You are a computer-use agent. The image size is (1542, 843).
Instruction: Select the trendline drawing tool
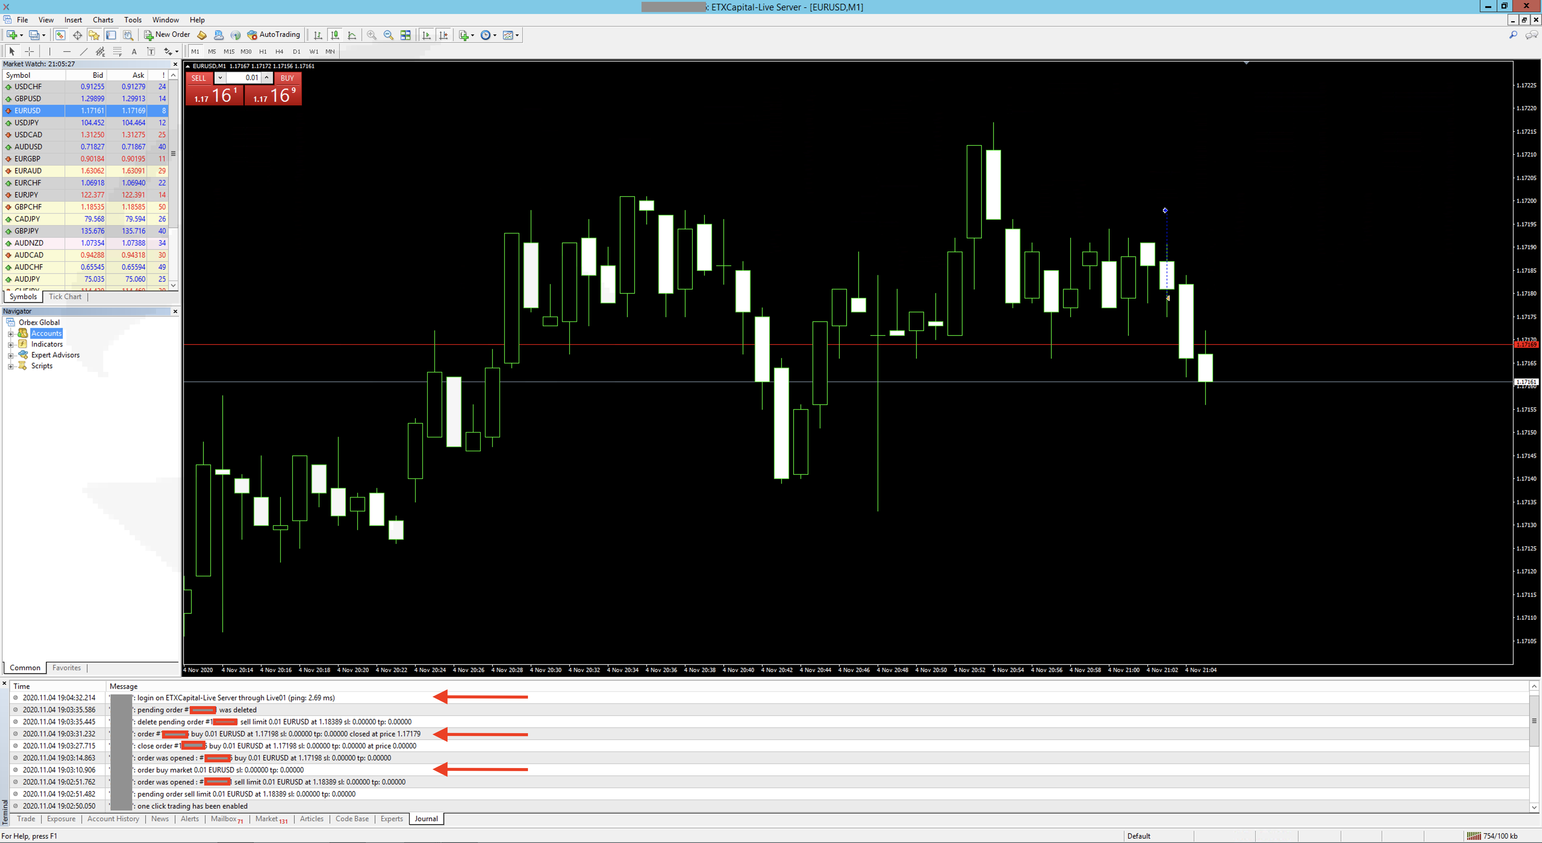(84, 51)
